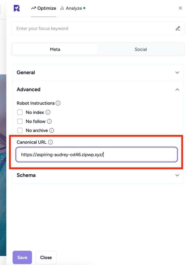187x265 pixels.
Task: Click the Canonical URL input field
Action: (x=96, y=155)
